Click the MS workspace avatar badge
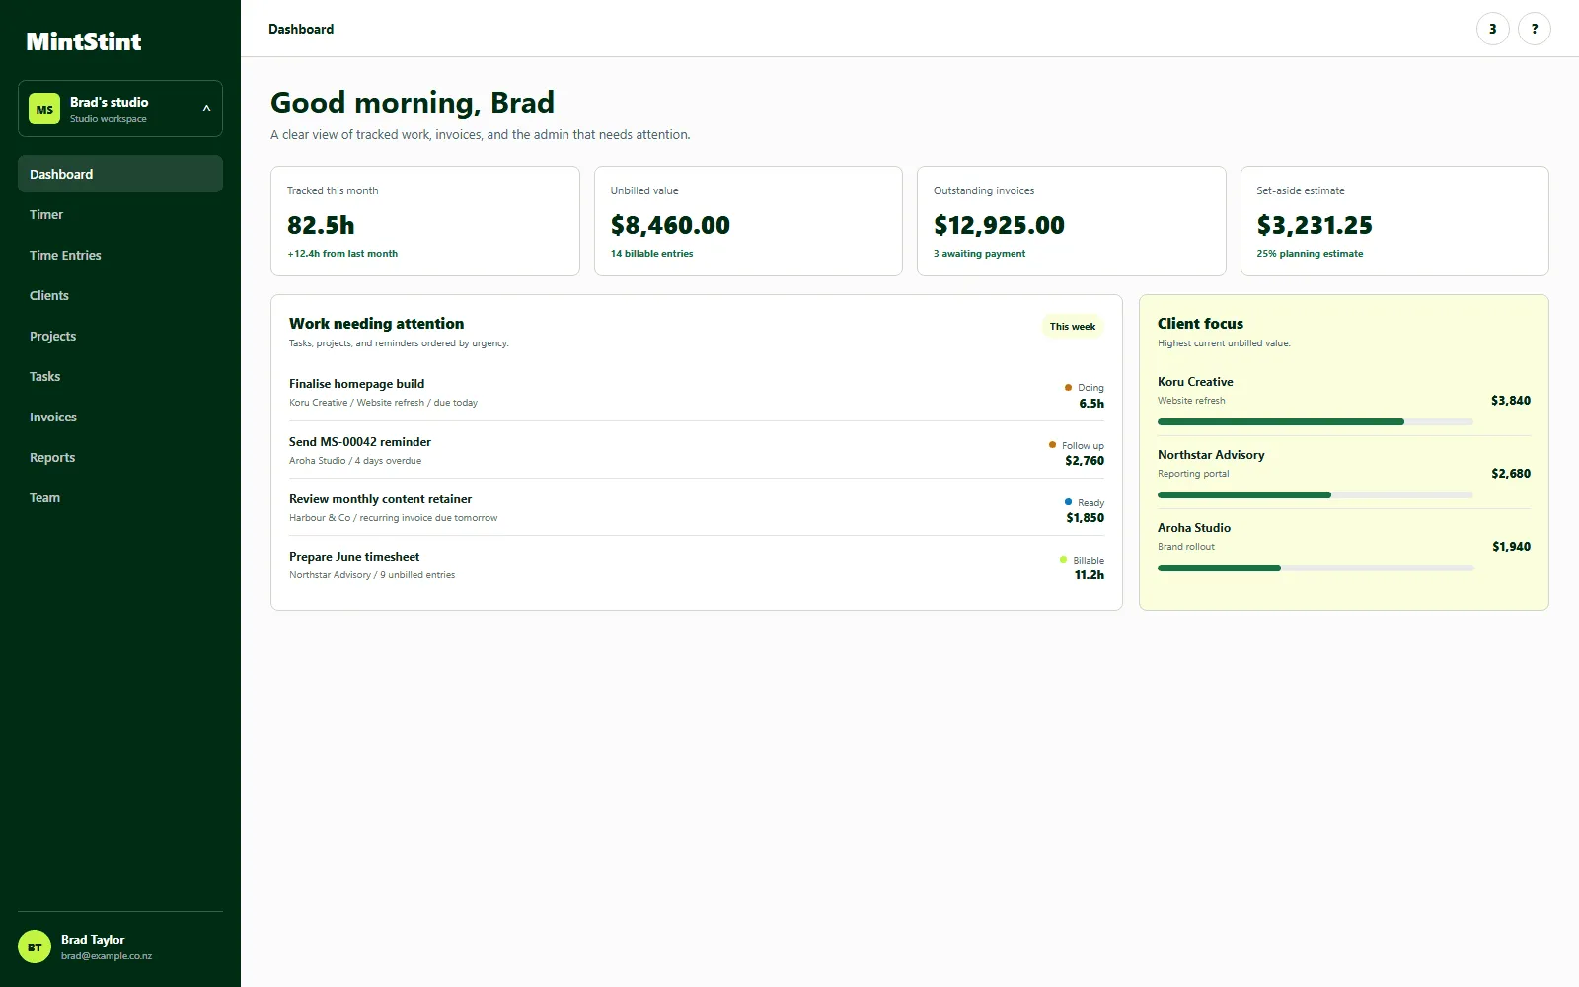The image size is (1579, 987). click(x=44, y=109)
